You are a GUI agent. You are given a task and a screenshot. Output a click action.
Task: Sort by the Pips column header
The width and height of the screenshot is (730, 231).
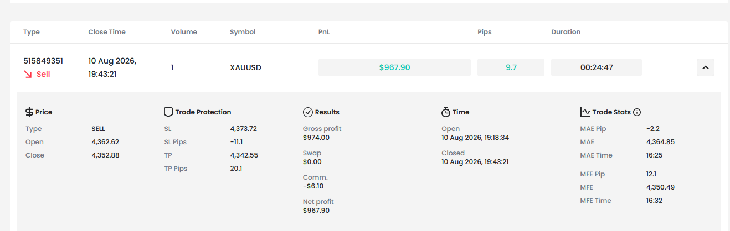click(485, 32)
